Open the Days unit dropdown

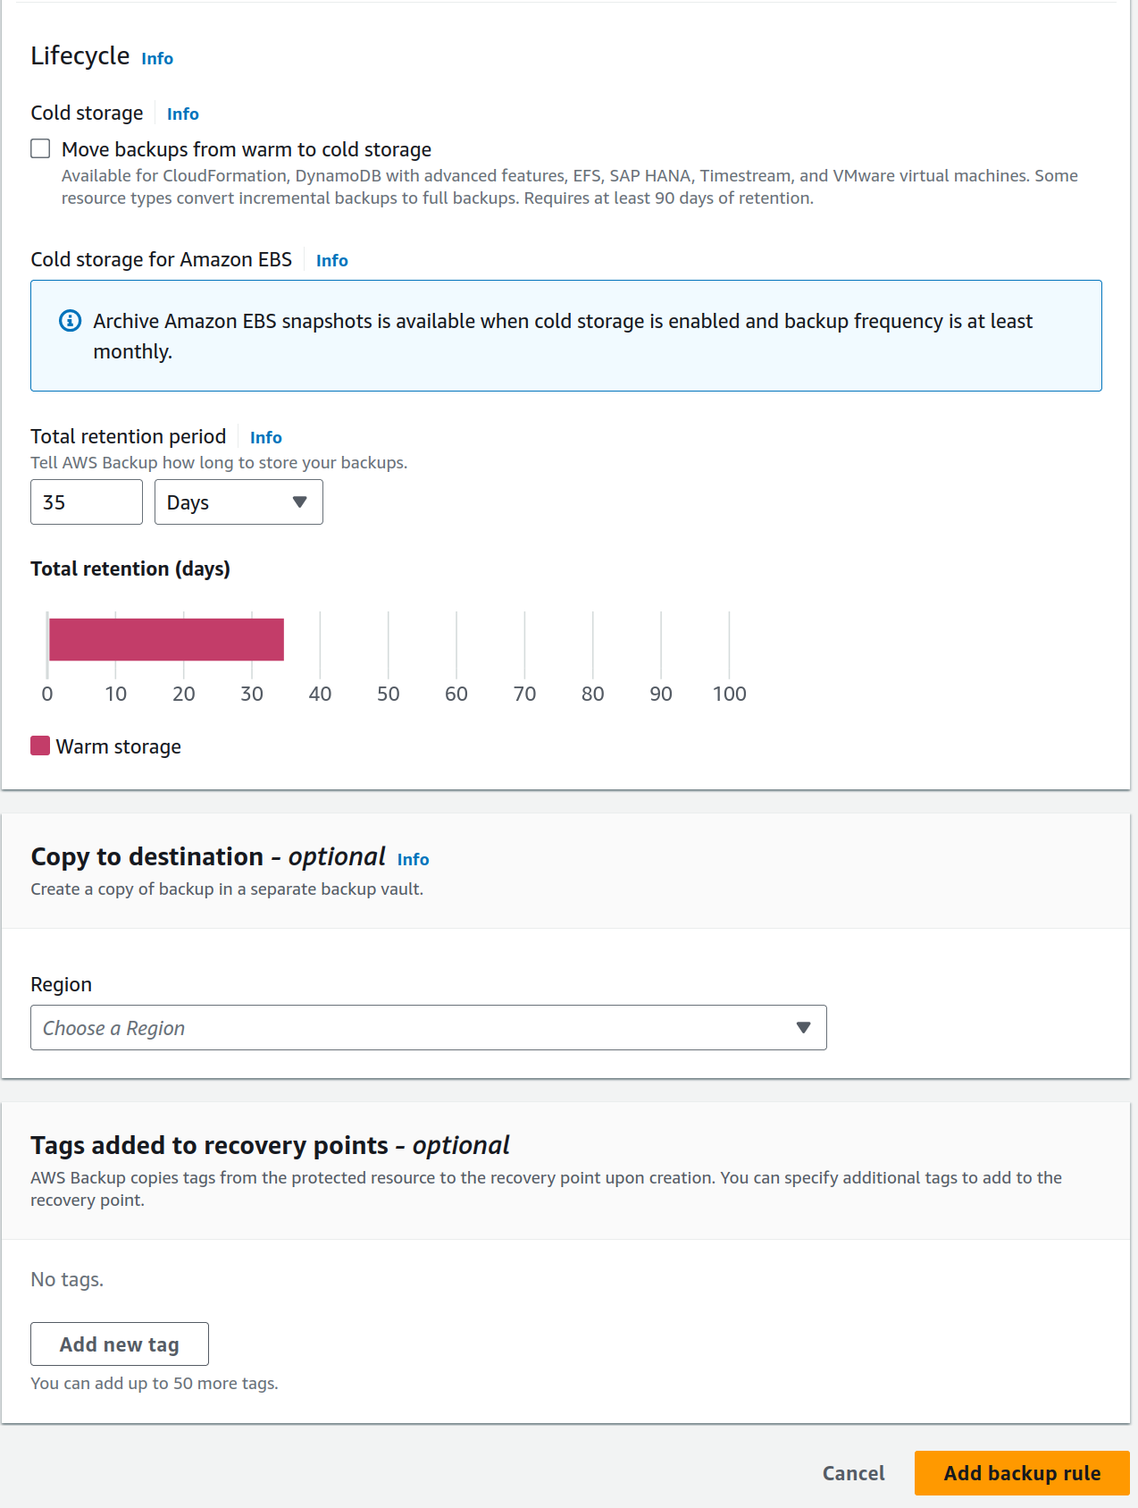(238, 502)
